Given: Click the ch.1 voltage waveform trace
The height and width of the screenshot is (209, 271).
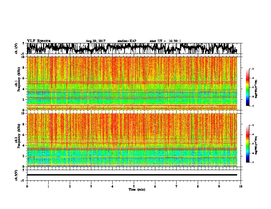Looking at the screenshot, I should click(132, 48).
